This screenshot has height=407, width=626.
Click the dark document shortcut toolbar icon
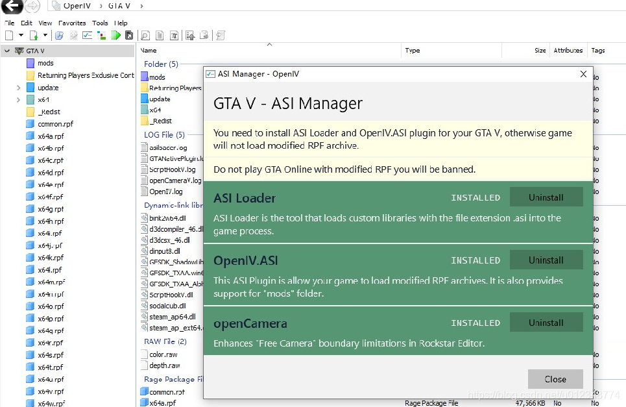point(129,35)
